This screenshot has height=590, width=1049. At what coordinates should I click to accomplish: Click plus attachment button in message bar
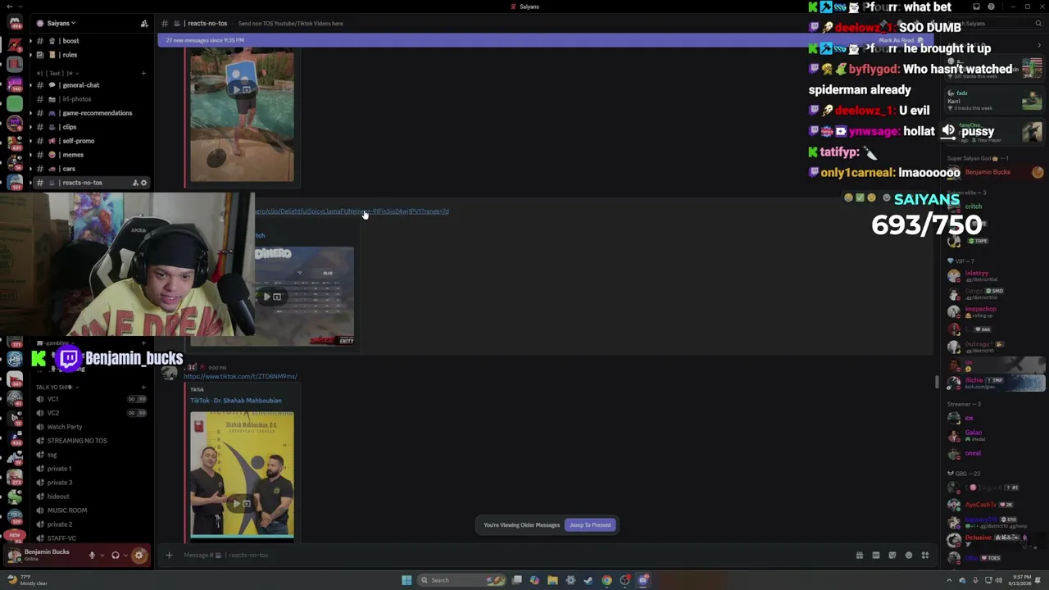[169, 555]
